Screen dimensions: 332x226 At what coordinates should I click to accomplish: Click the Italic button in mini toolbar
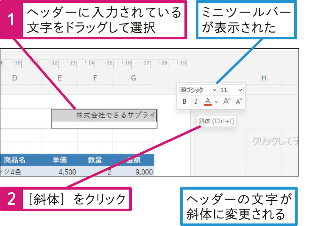(x=196, y=102)
